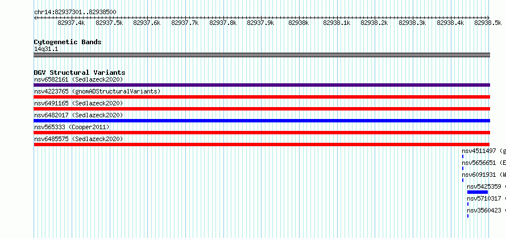Open variant nsv6482017 (Sedlazeck2020) label
The image size is (506, 238).
point(78,115)
